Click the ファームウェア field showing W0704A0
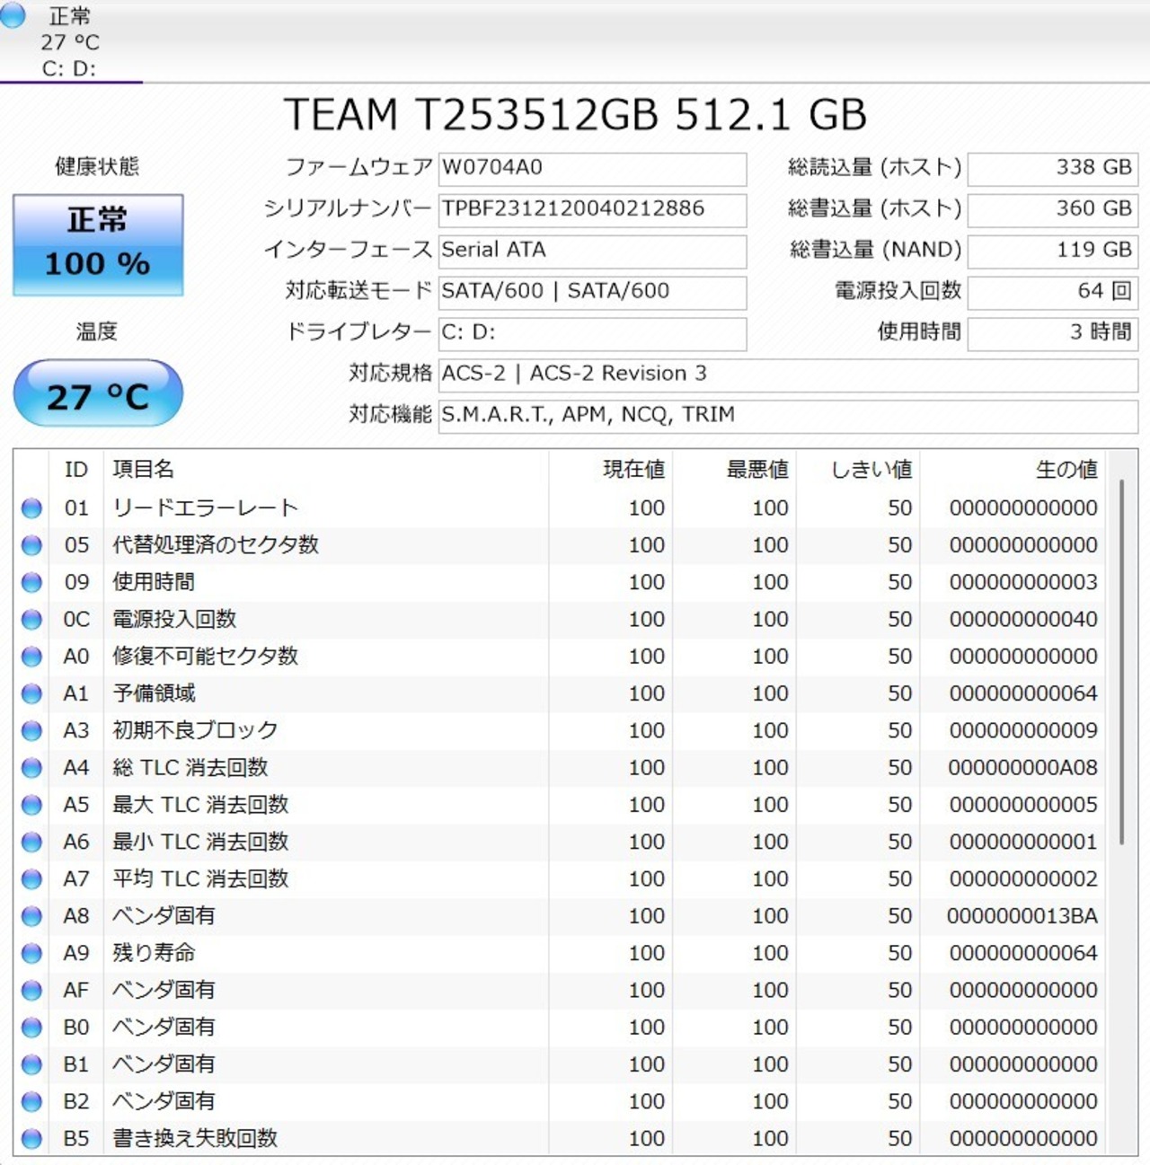1150x1165 pixels. pos(592,168)
